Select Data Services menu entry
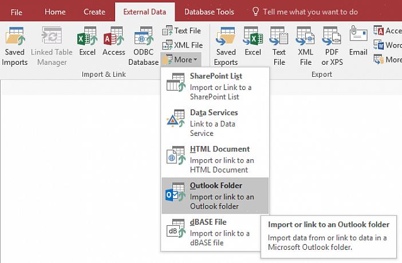The image size is (402, 263). pos(214,123)
